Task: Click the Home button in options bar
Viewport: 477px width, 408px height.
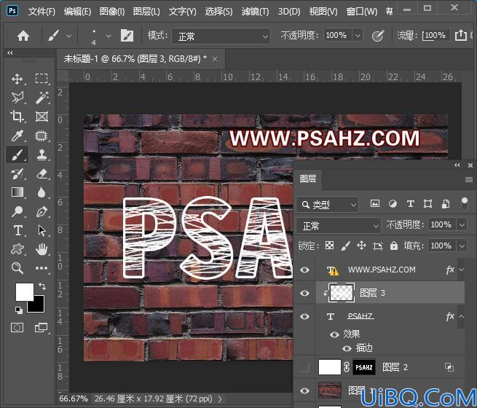Action: click(x=23, y=36)
